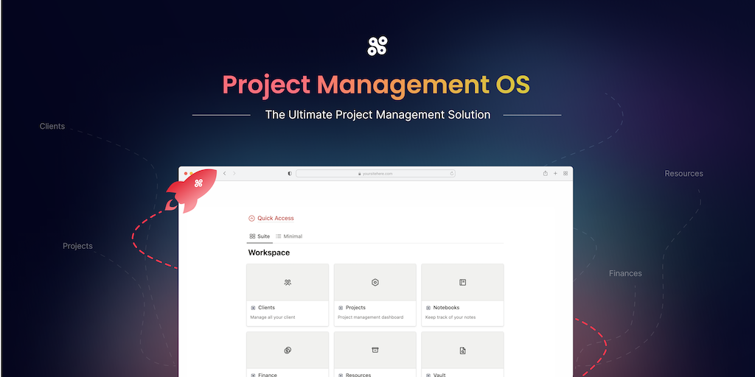The width and height of the screenshot is (755, 377).
Task: Select "Keep track of your notes" description
Action: 450,317
